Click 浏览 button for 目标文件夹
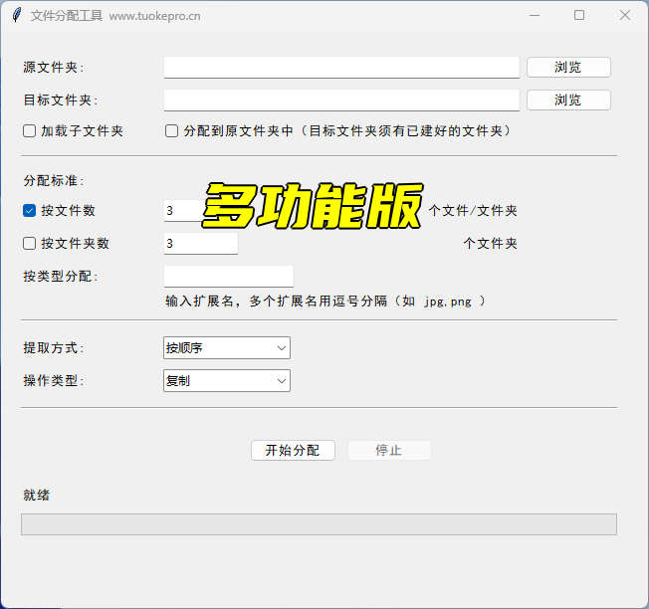Image resolution: width=649 pixels, height=609 pixels. click(568, 101)
